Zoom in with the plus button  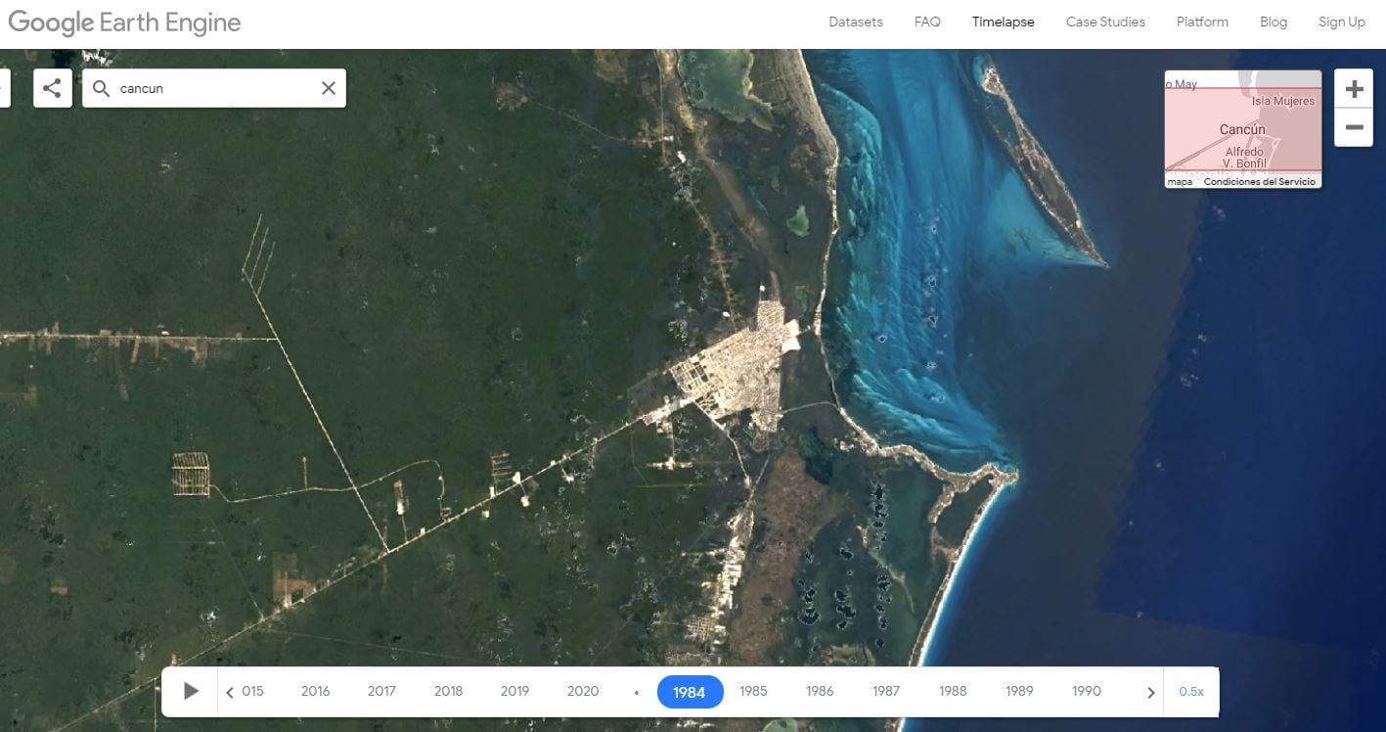click(1354, 90)
